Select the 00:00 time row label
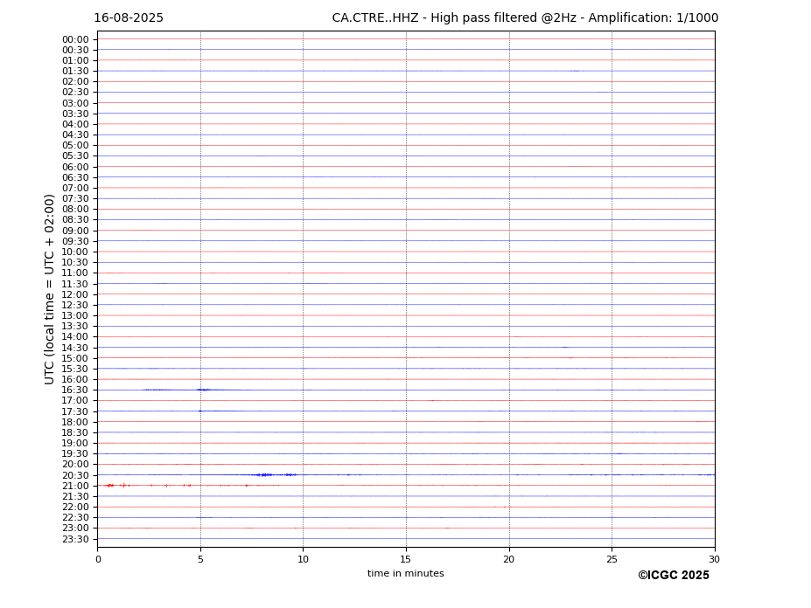The image size is (811, 608). 75,40
